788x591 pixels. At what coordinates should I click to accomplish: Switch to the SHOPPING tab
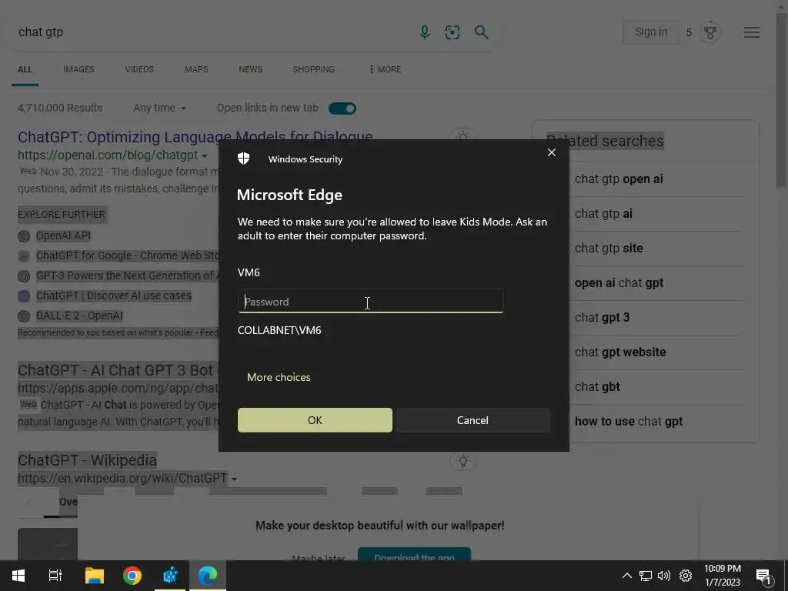coord(314,69)
